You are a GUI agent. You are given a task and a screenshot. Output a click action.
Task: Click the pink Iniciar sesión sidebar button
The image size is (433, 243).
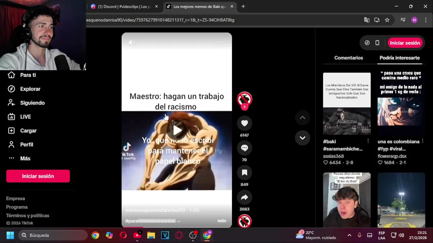38,176
